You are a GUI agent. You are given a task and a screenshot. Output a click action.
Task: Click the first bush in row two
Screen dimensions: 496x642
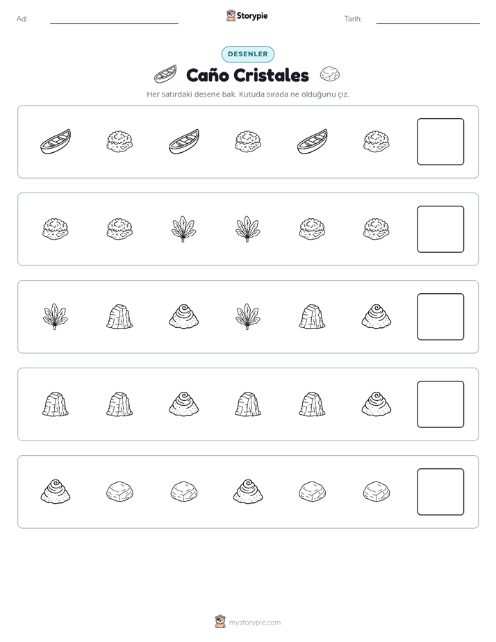(56, 229)
